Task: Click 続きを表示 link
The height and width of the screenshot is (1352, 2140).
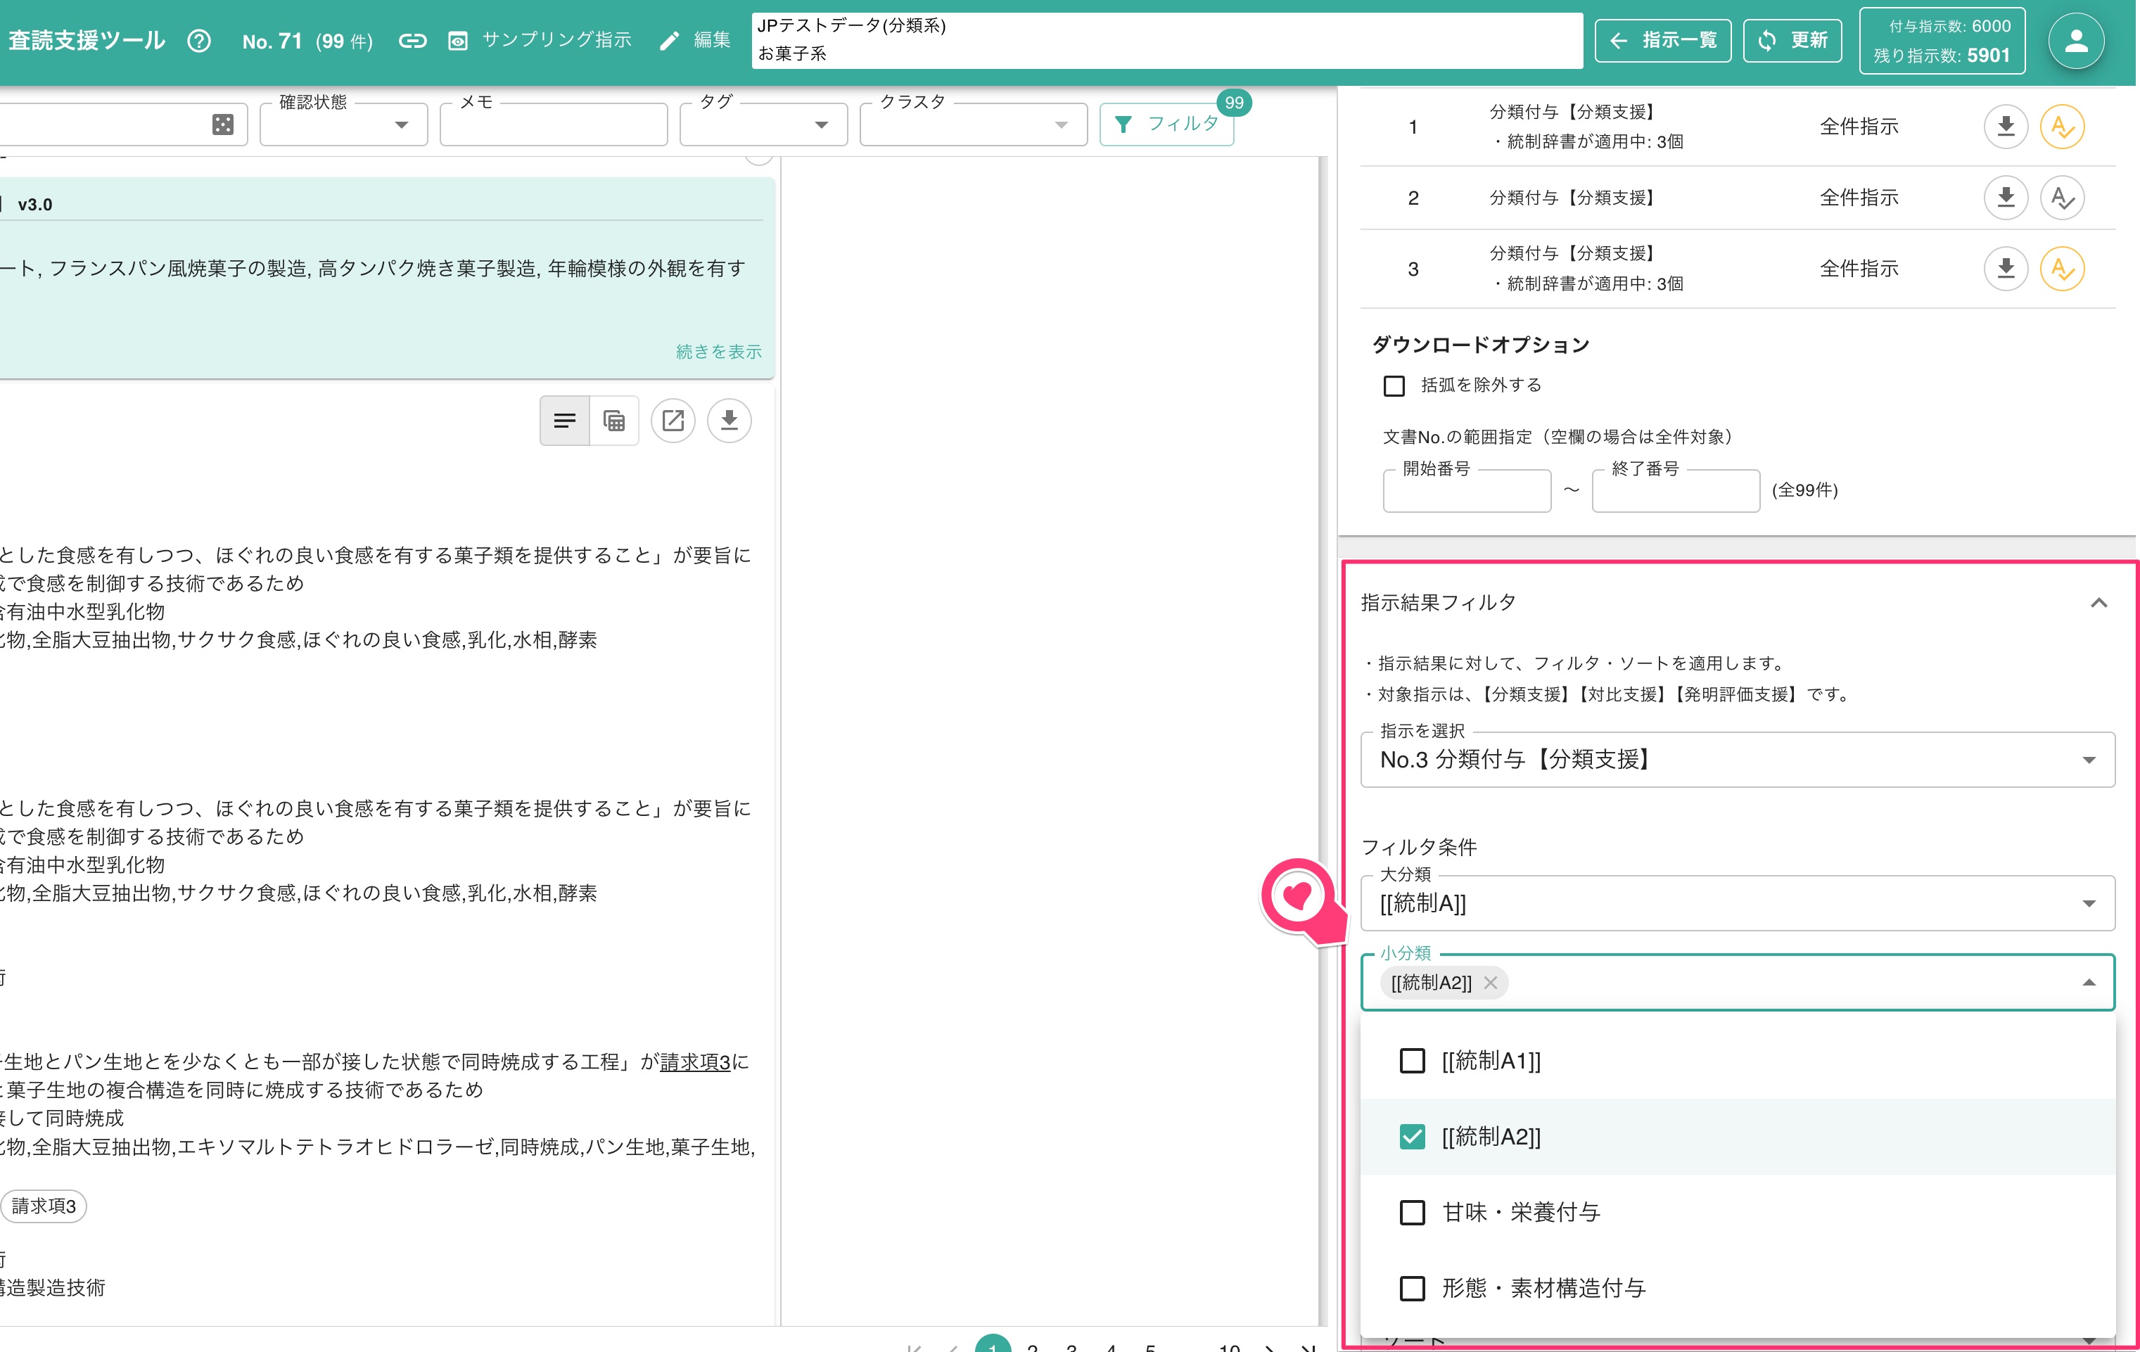Action: point(718,351)
